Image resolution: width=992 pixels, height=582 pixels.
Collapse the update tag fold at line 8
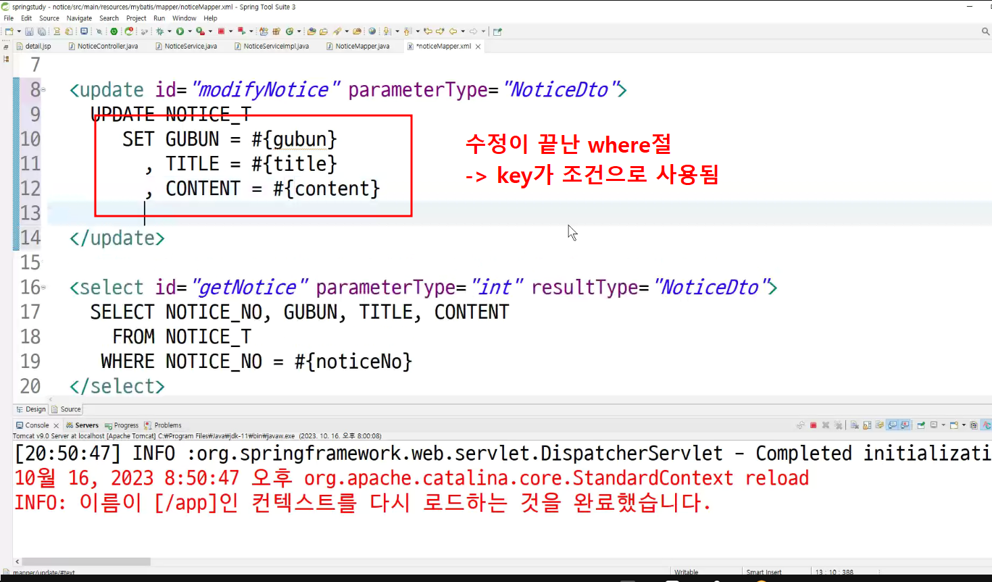click(x=43, y=89)
